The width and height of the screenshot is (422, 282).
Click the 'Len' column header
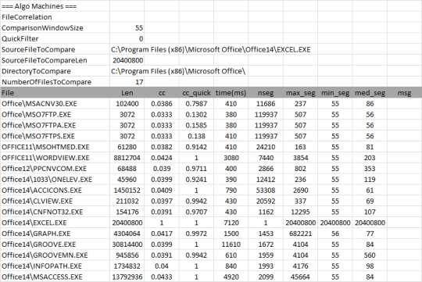click(x=127, y=93)
